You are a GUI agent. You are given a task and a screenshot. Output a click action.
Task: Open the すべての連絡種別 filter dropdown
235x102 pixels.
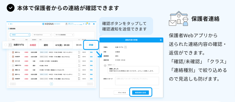(64, 35)
